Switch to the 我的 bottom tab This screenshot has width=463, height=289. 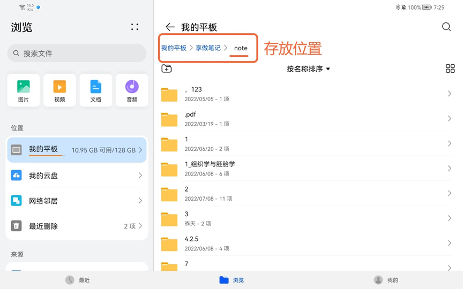pos(386,280)
